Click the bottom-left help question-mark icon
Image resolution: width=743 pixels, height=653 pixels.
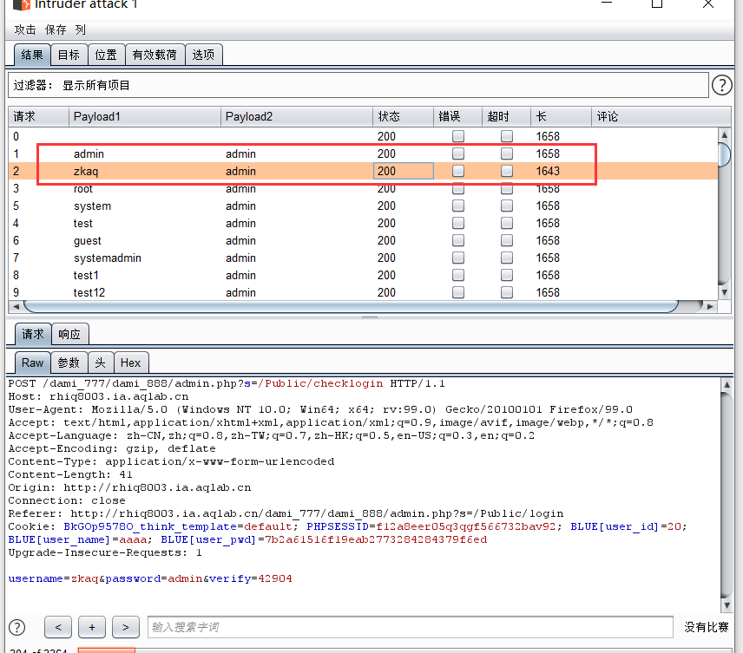[x=17, y=628]
